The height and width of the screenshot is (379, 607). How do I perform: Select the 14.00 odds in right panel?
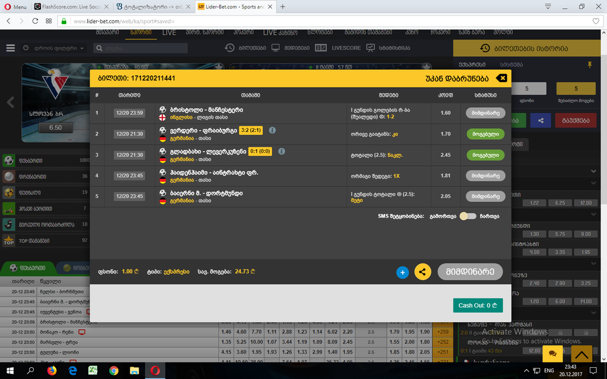point(586,301)
